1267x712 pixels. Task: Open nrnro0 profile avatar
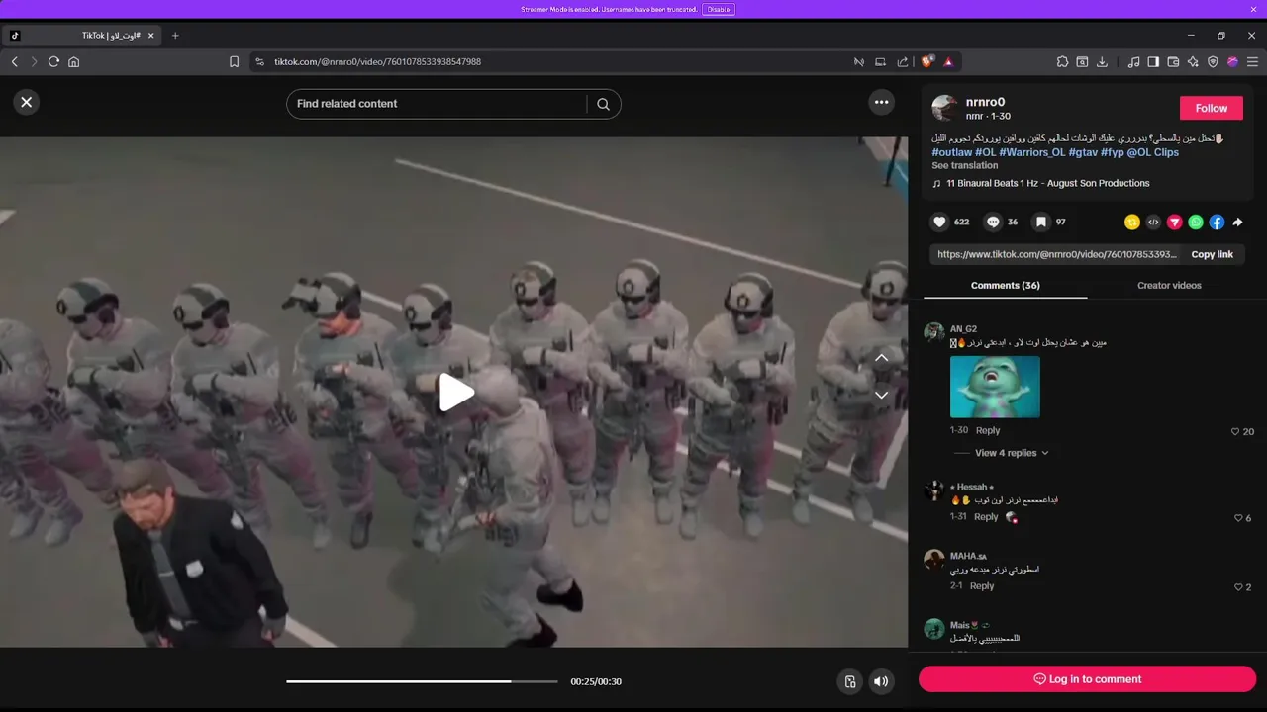tap(945, 108)
